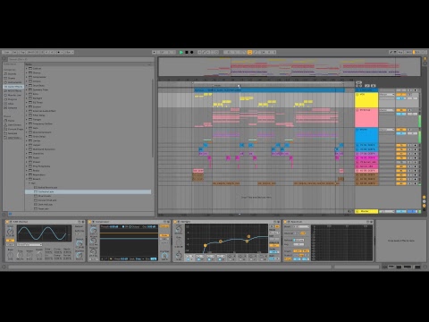Open the Key mapping mode switch
The width and height of the screenshot is (429, 322).
(400, 52)
